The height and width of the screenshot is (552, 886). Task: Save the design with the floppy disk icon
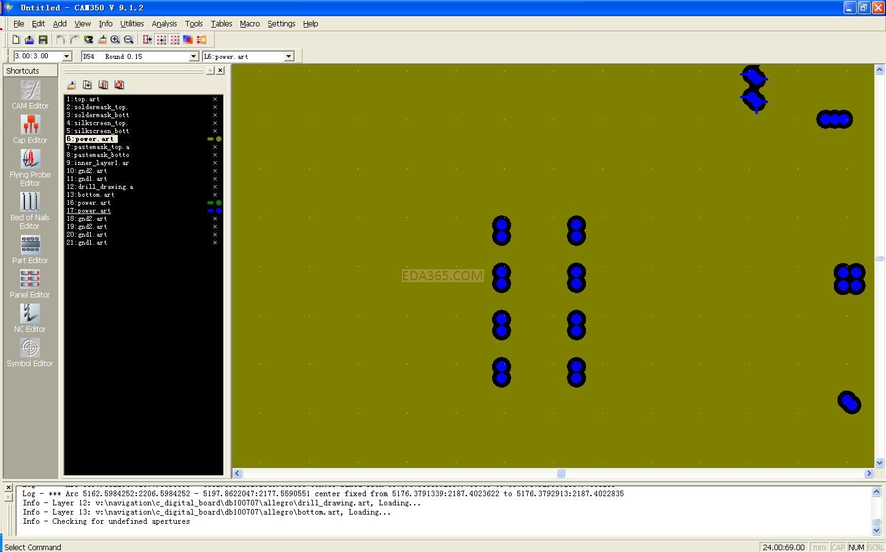coord(43,40)
